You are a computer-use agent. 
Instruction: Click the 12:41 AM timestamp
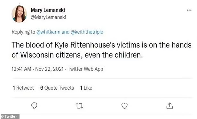21,69
